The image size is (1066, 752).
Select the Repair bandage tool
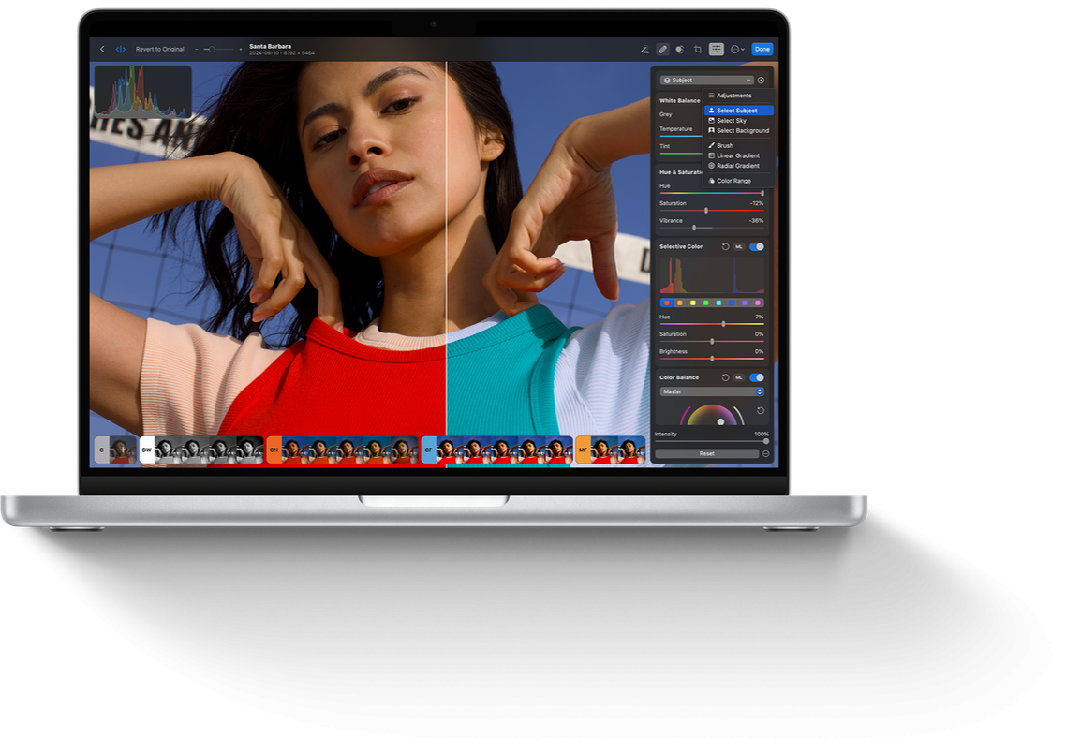[x=662, y=49]
